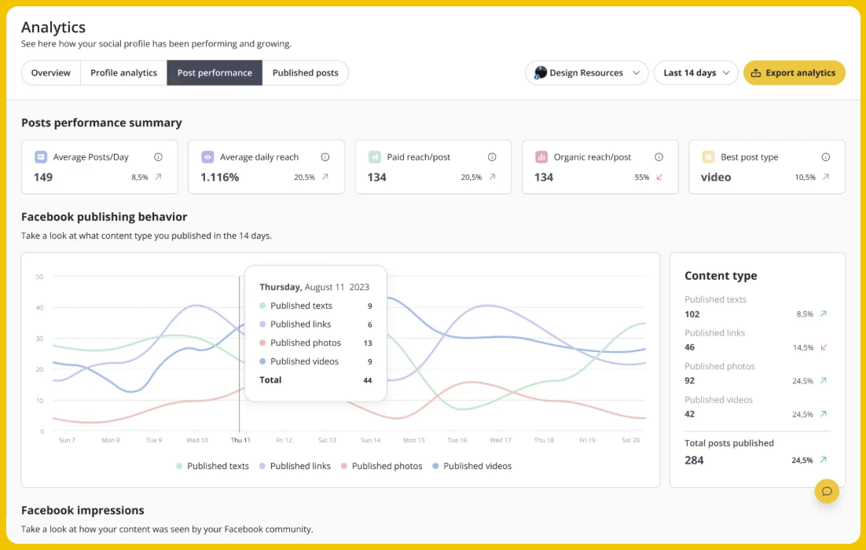
Task: Toggle Published texts series in chart legend
Action: point(212,466)
